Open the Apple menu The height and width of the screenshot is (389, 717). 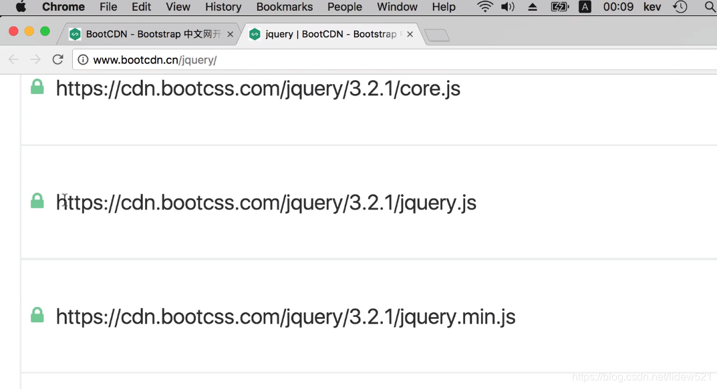[x=21, y=7]
